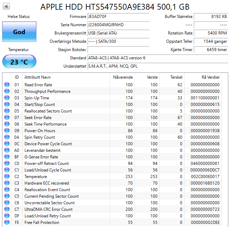
Task: Click status orb beside Spin-Up Time
Action: (x=7, y=98)
